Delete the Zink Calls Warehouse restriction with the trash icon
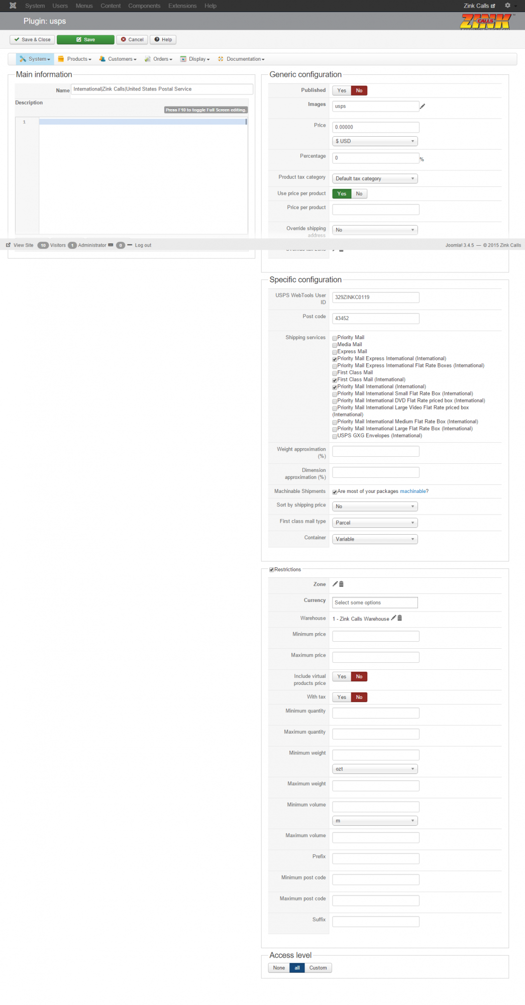 coord(400,618)
